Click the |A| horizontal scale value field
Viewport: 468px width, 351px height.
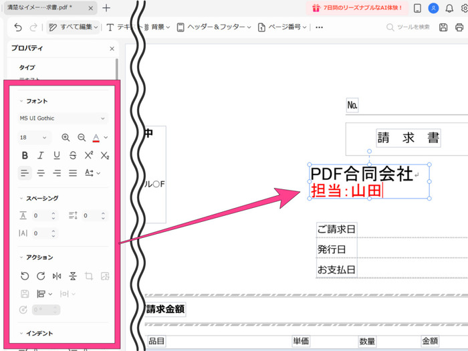44,233
